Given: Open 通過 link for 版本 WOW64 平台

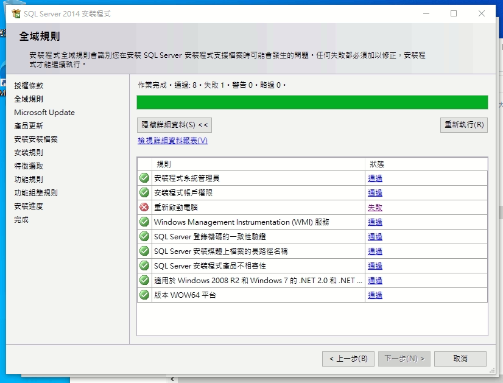Looking at the screenshot, I should (375, 295).
